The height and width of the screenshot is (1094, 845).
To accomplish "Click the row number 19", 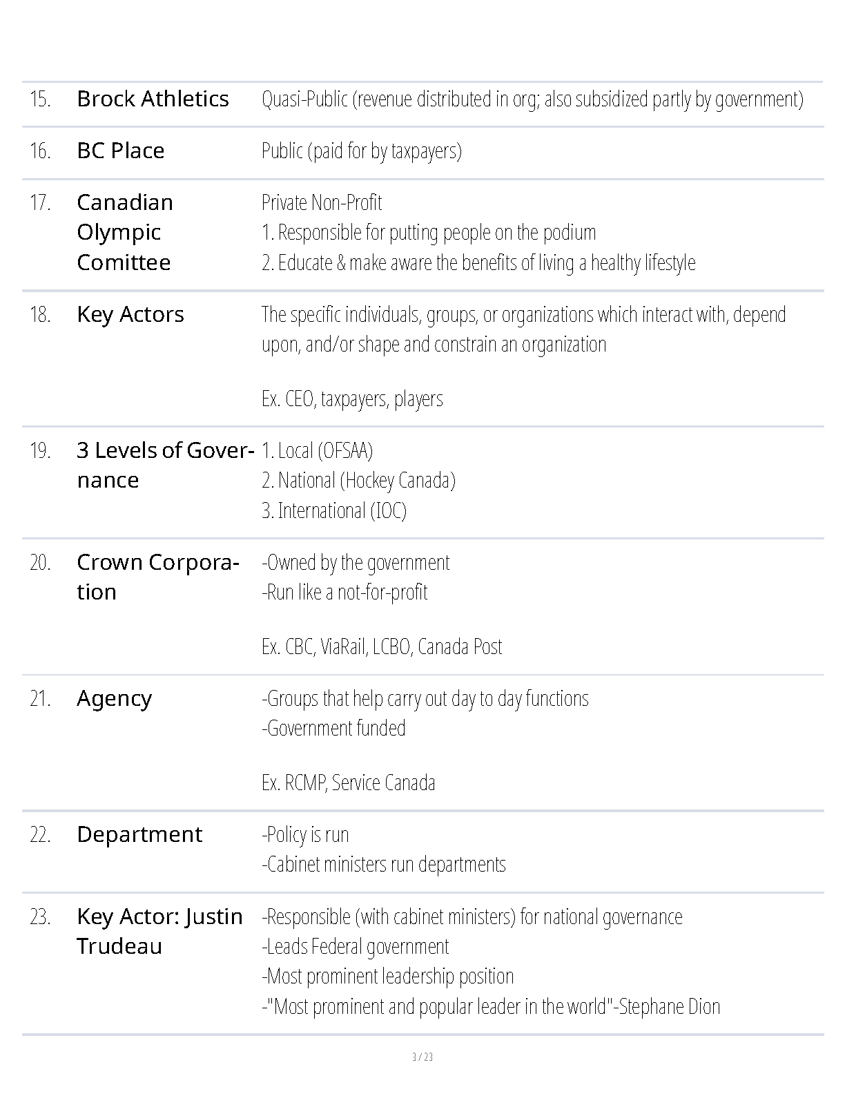I will (x=40, y=451).
